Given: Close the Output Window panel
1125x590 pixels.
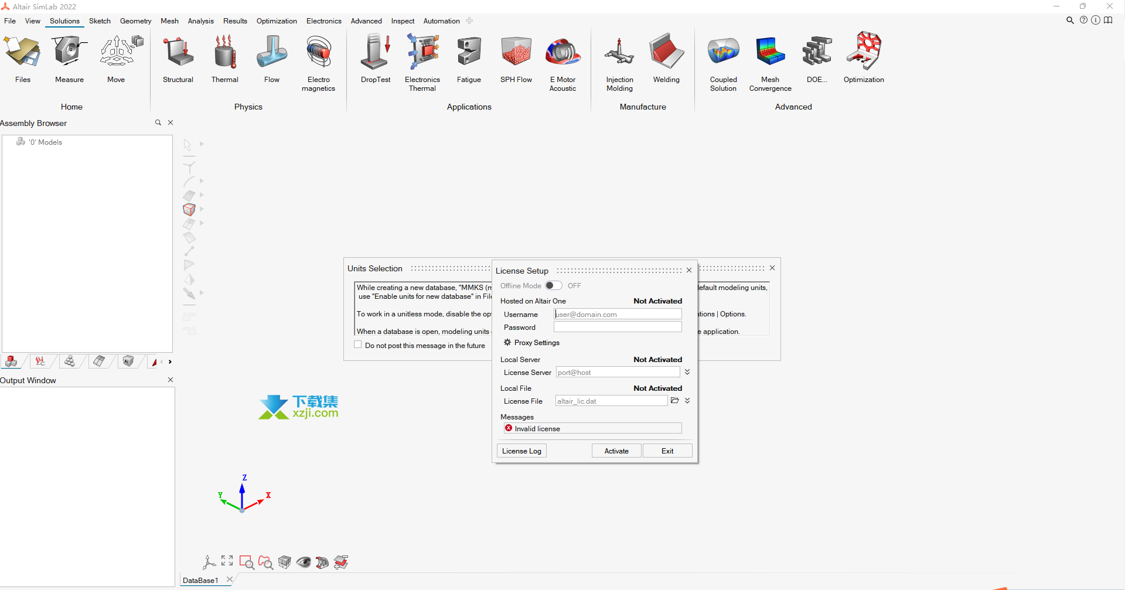Looking at the screenshot, I should click(171, 380).
